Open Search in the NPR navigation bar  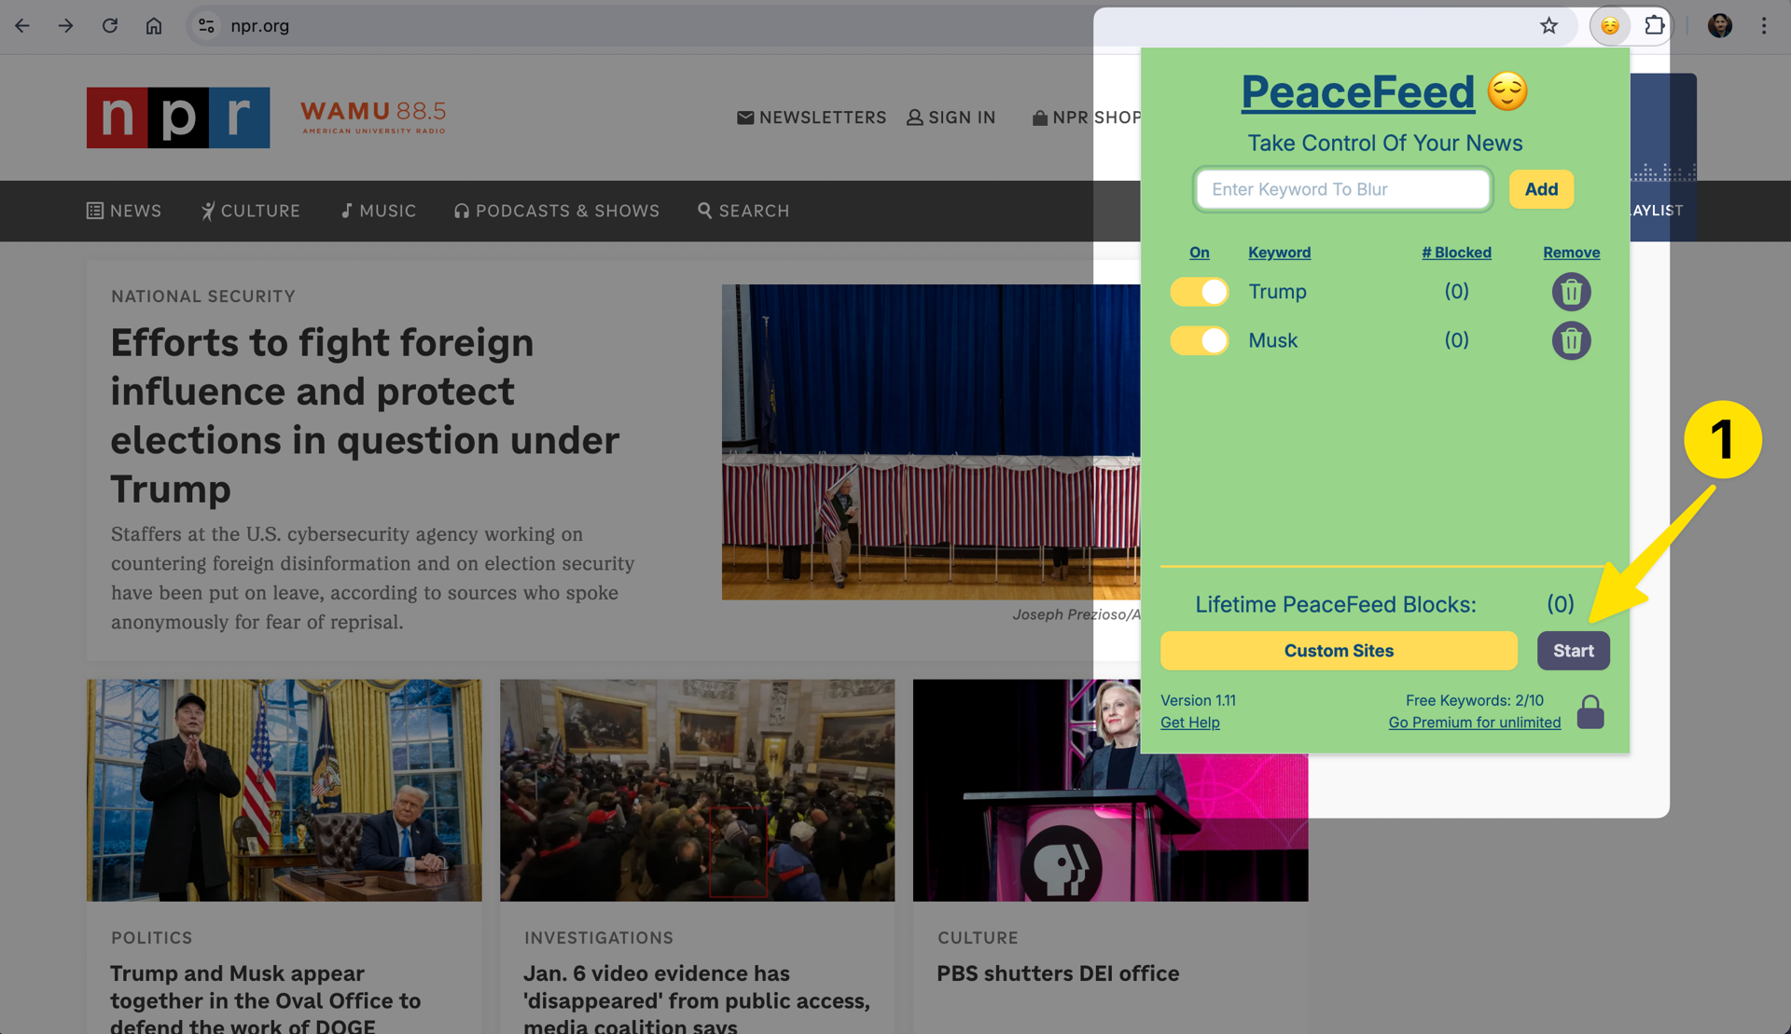tap(743, 211)
